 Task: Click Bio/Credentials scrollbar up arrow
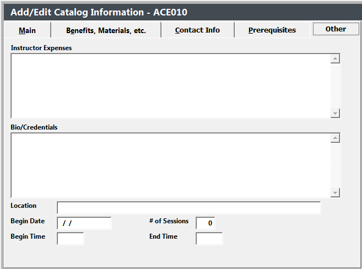tap(335, 138)
